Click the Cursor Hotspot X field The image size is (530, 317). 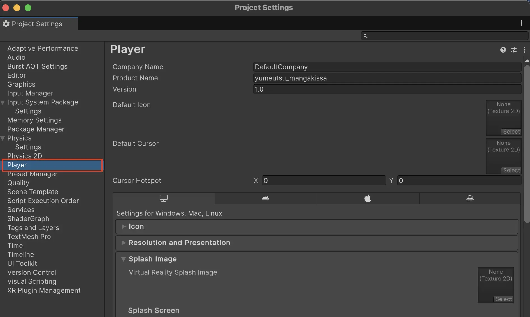[324, 181]
